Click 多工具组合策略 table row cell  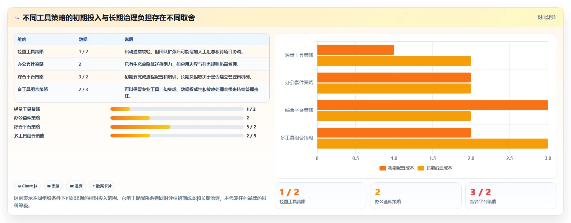[x=33, y=90]
